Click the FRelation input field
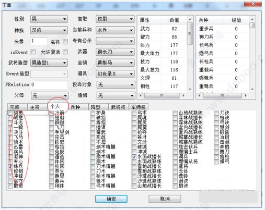The image size is (265, 210). pos(49,85)
